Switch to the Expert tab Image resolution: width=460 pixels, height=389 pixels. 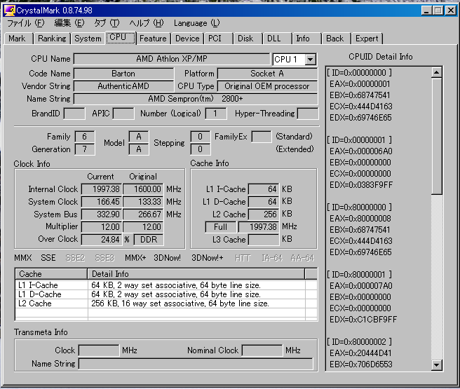[x=367, y=39]
